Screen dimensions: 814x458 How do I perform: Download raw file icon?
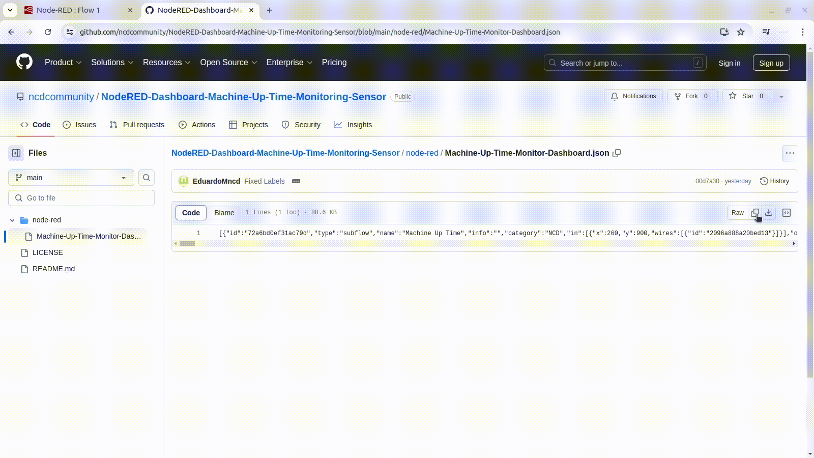point(769,213)
